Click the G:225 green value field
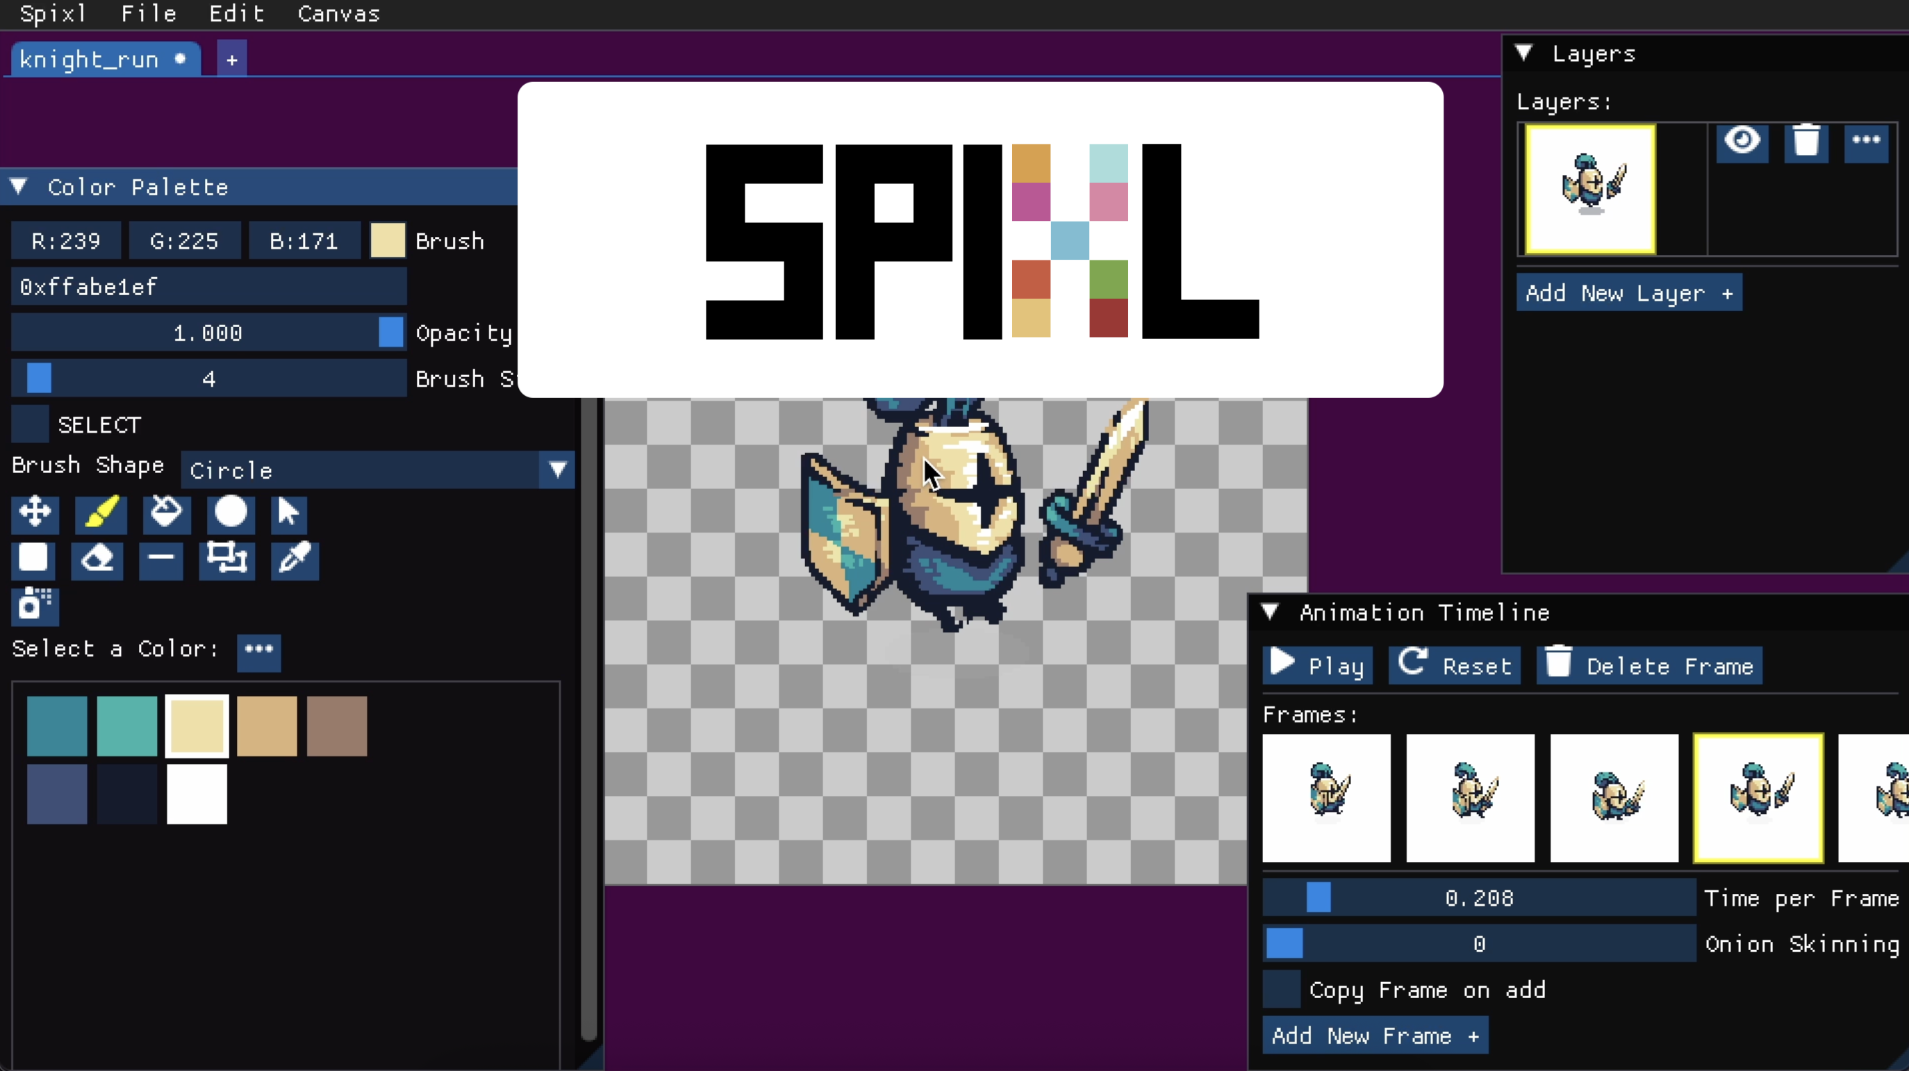Screen dimensions: 1909x1071 tap(185, 240)
